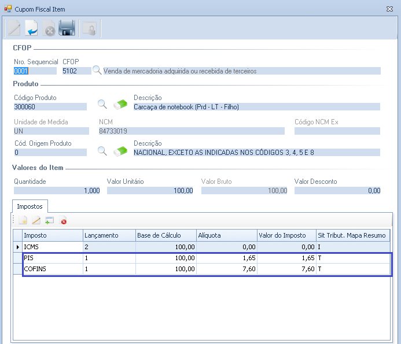Click the Quantidade input field
401x344 pixels.
[x=57, y=191]
